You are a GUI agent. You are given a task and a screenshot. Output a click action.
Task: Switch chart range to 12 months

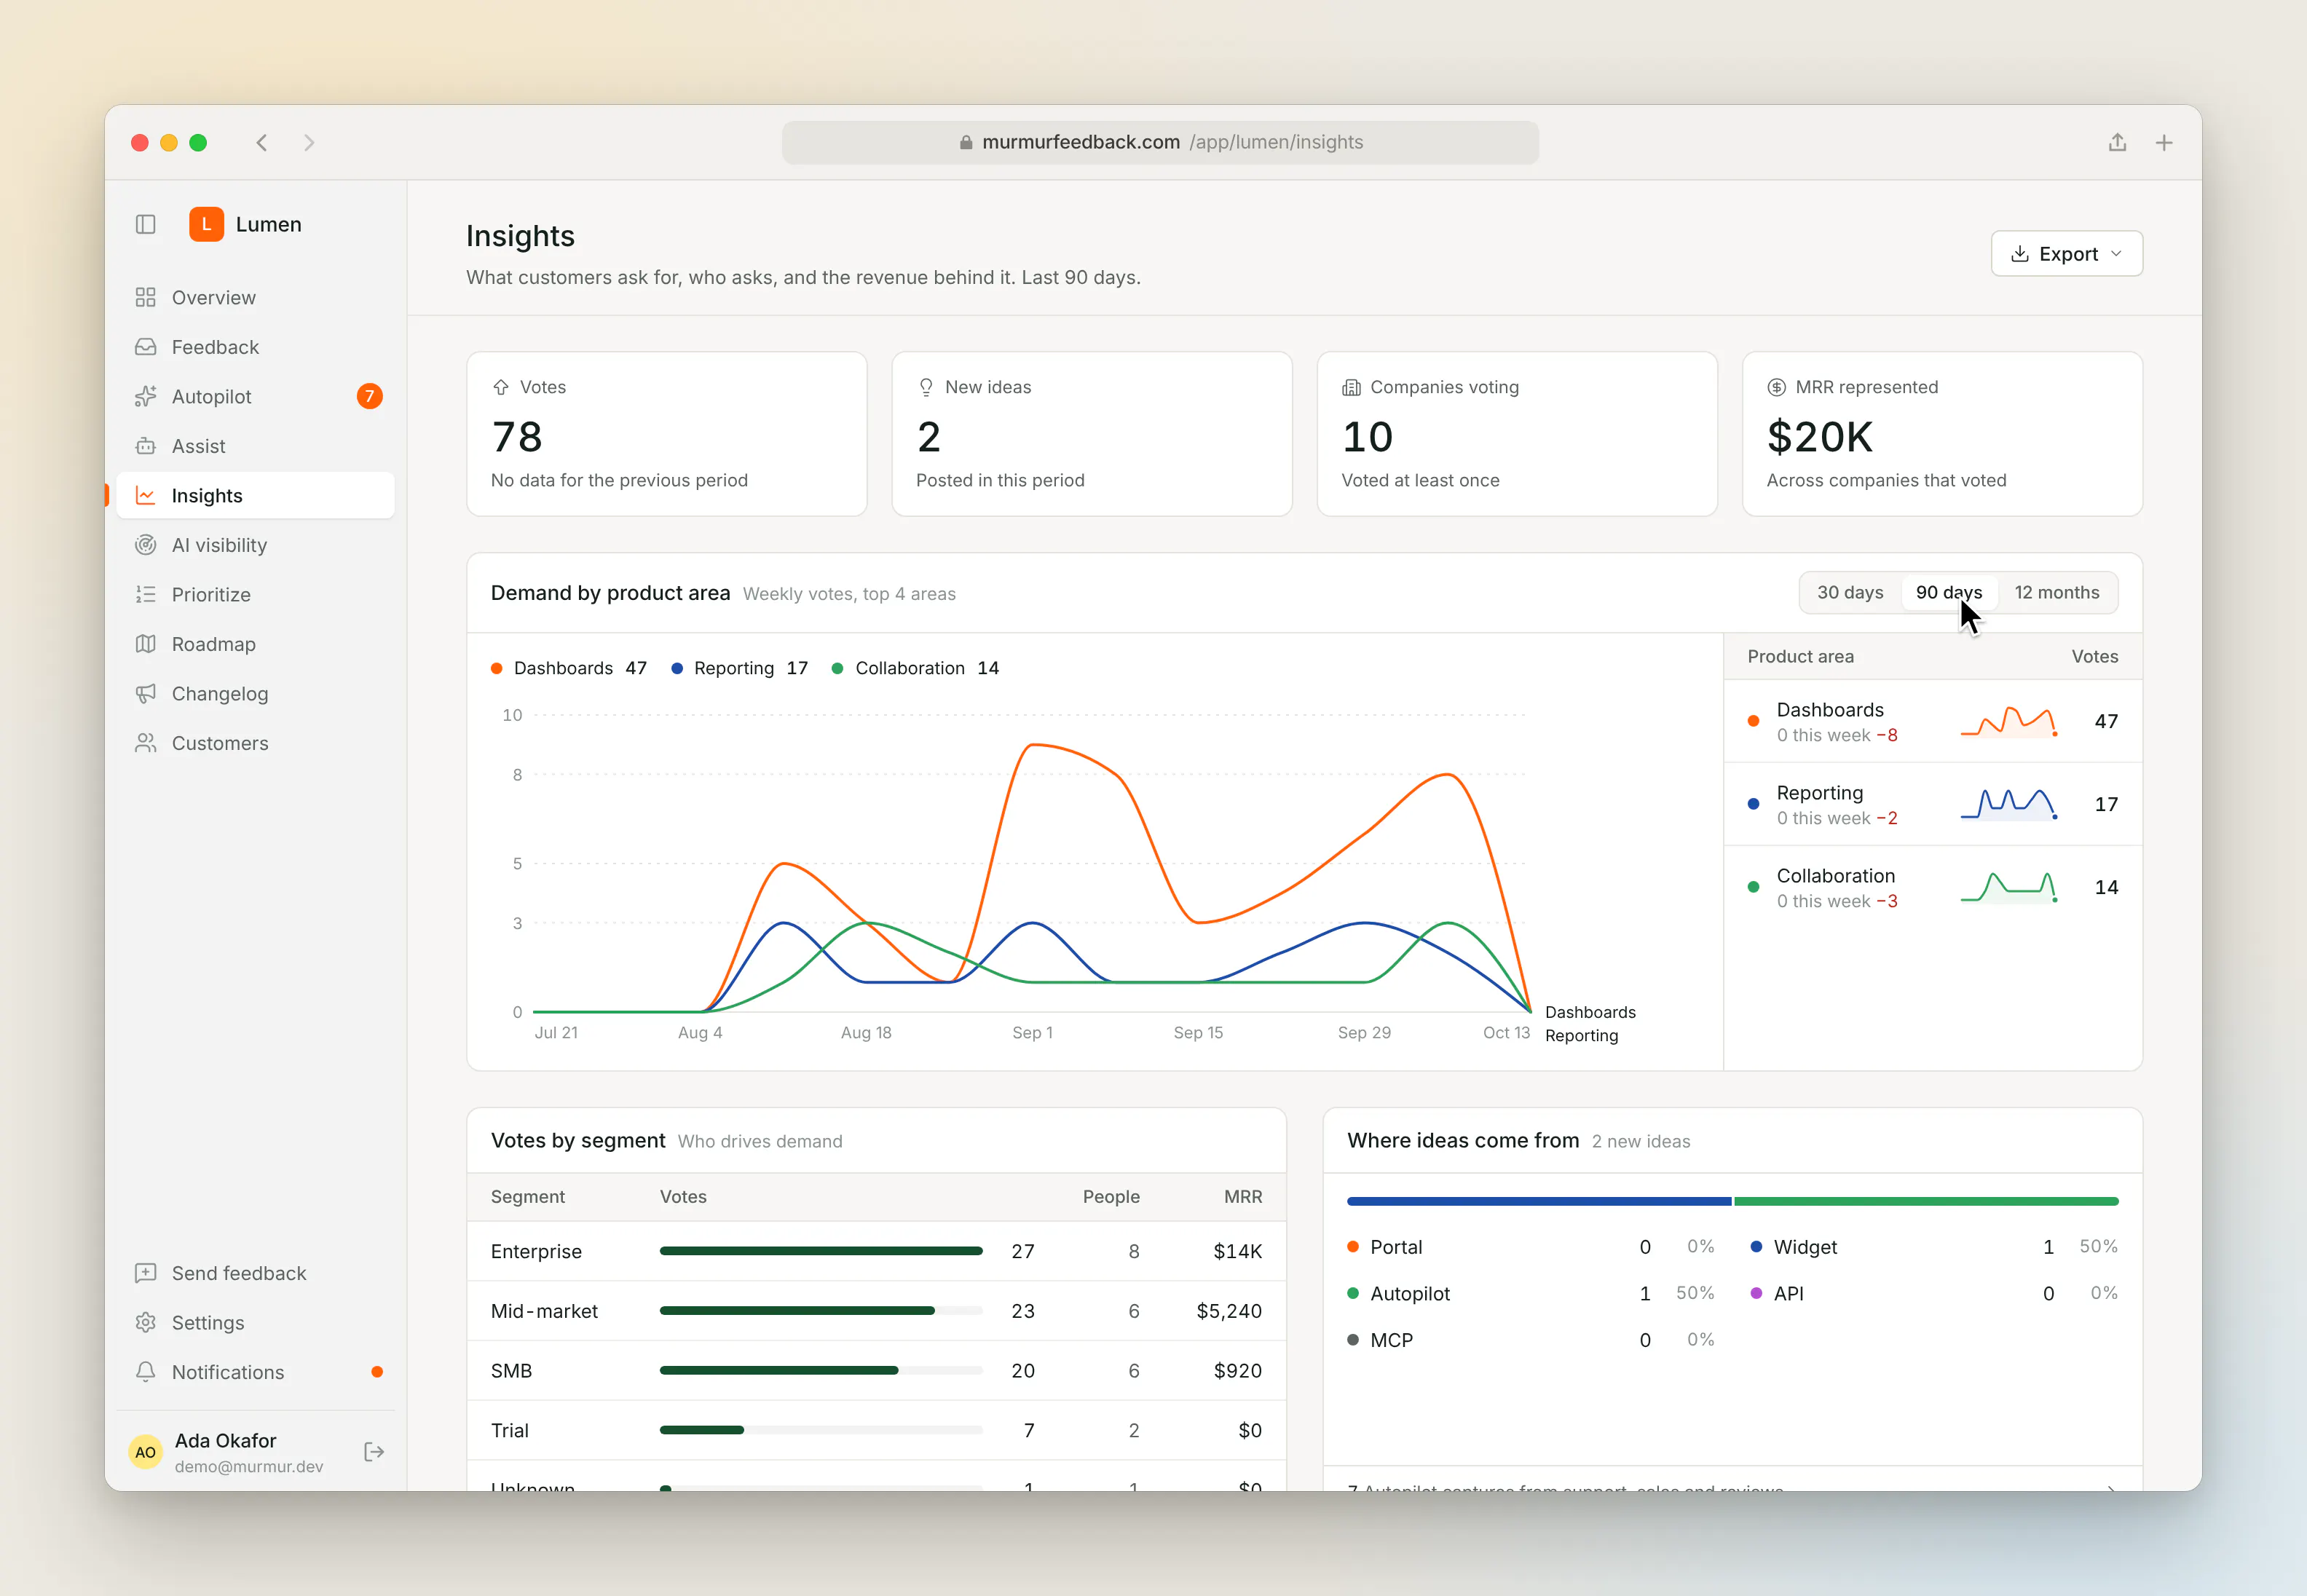2057,592
